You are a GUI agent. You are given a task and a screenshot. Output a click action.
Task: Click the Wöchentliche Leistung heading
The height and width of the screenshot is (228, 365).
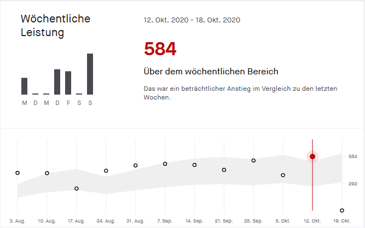(55, 26)
